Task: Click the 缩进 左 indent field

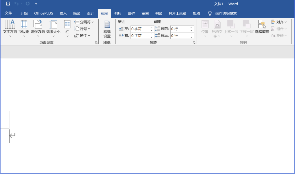Action: pyautogui.click(x=140, y=29)
